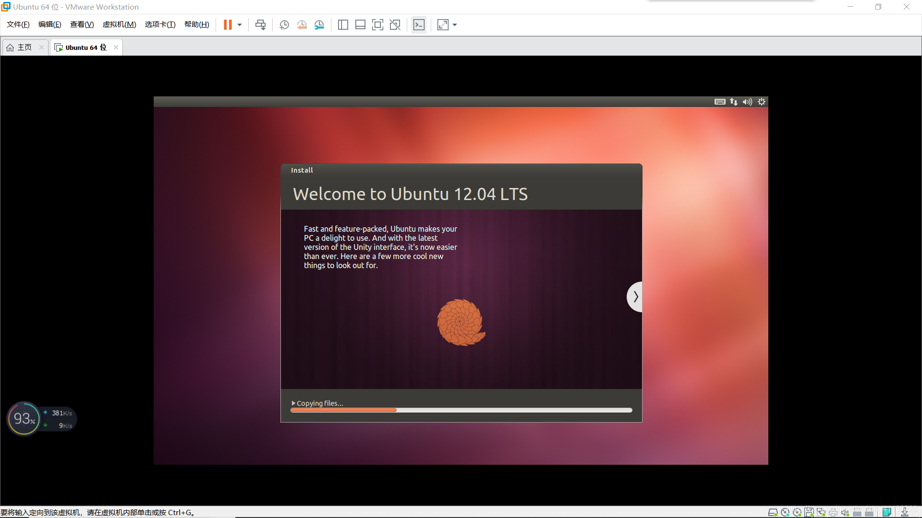Close the 主页 tab
The width and height of the screenshot is (922, 518).
(x=41, y=47)
